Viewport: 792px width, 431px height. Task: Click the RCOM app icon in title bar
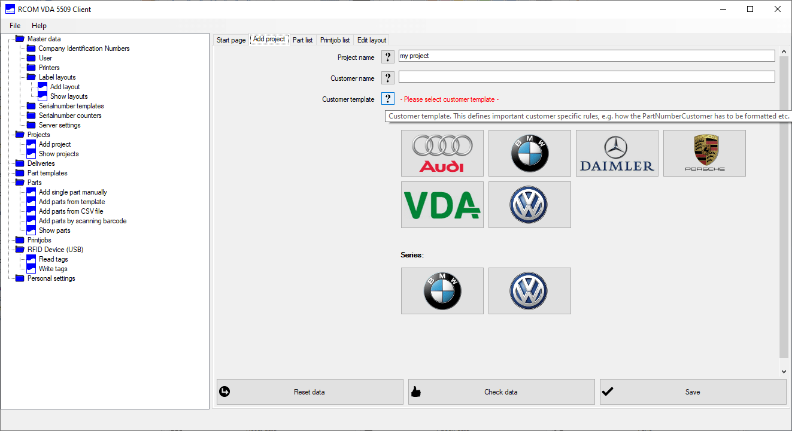(10, 9)
